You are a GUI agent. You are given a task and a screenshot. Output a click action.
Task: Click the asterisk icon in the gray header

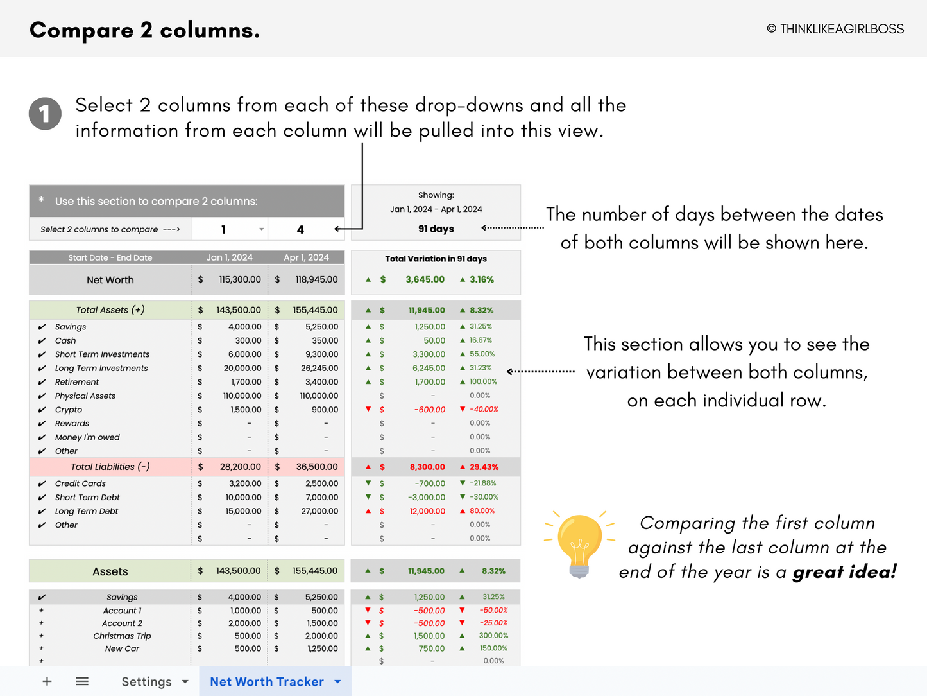(40, 200)
